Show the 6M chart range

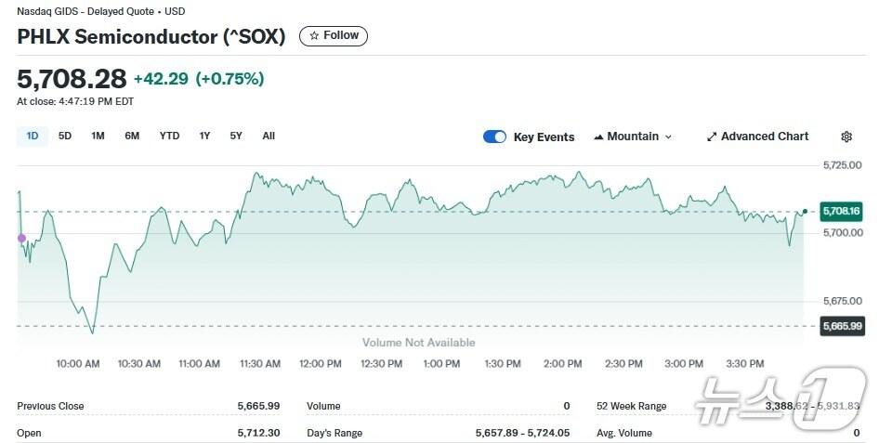pyautogui.click(x=132, y=136)
